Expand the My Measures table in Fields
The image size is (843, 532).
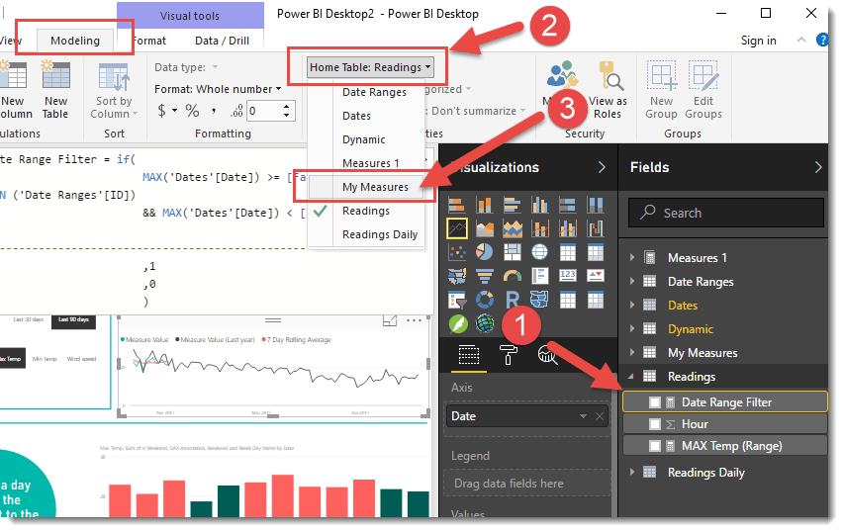tap(632, 352)
